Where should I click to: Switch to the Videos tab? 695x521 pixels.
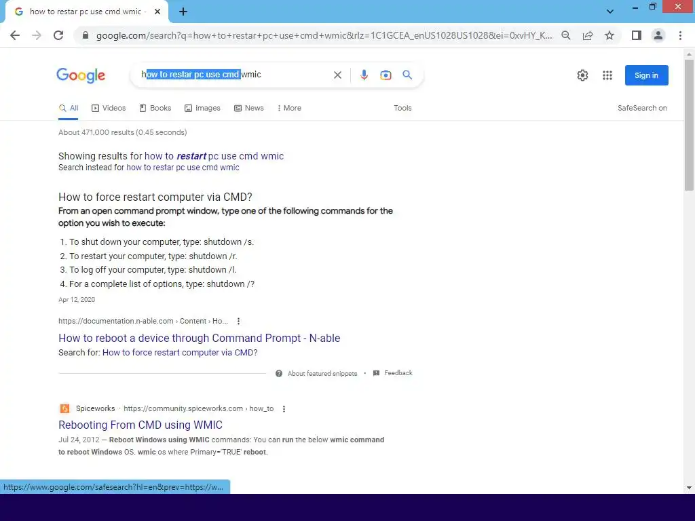tap(109, 108)
